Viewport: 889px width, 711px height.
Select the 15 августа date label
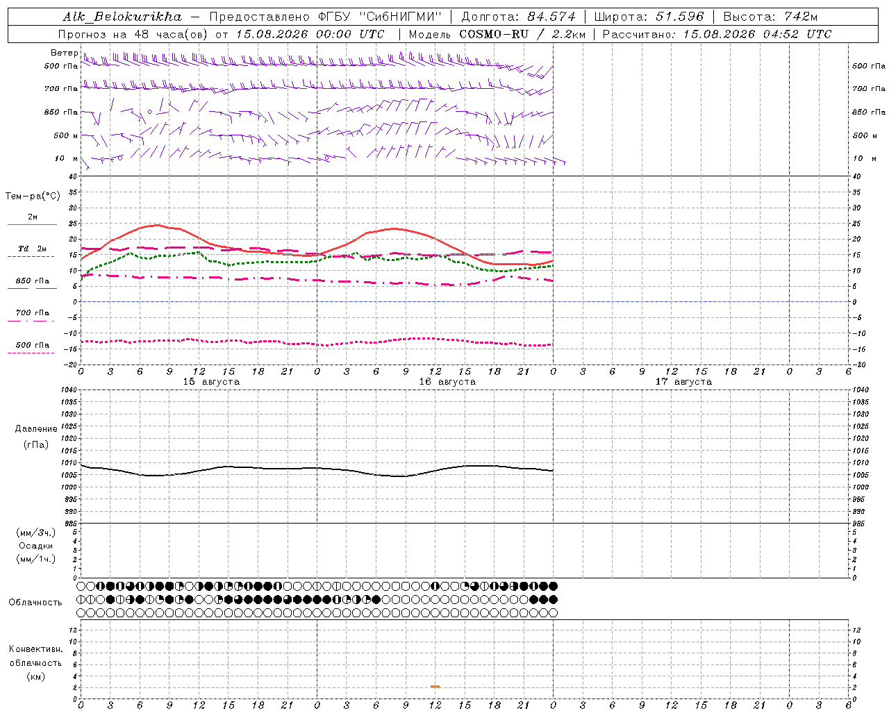(211, 382)
